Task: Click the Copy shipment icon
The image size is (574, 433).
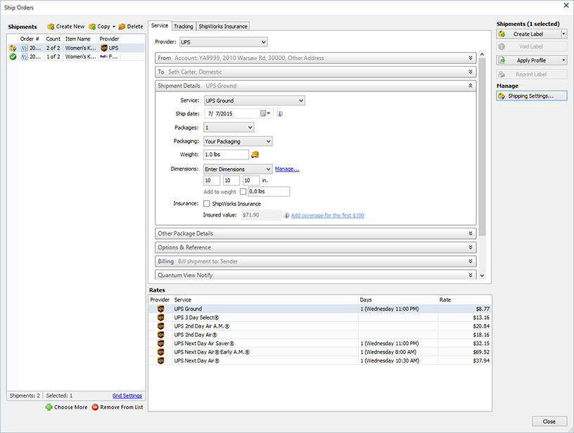Action: pos(92,27)
